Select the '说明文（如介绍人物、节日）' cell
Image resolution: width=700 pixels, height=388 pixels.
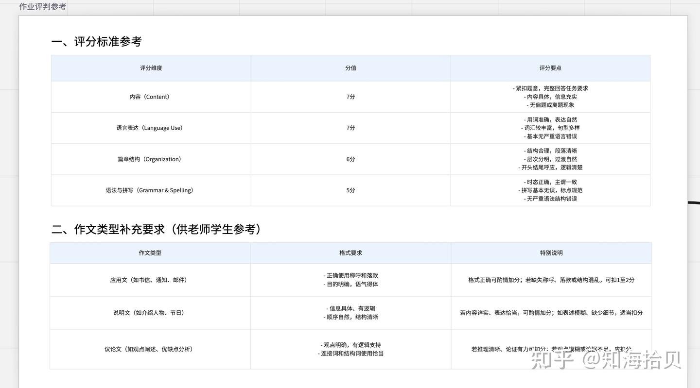coord(150,313)
